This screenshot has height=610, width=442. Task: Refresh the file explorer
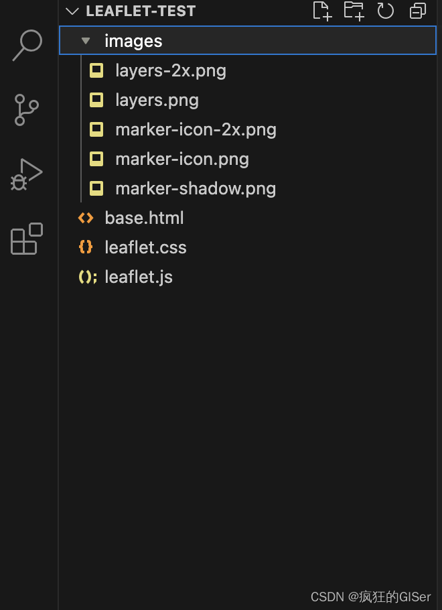point(385,11)
